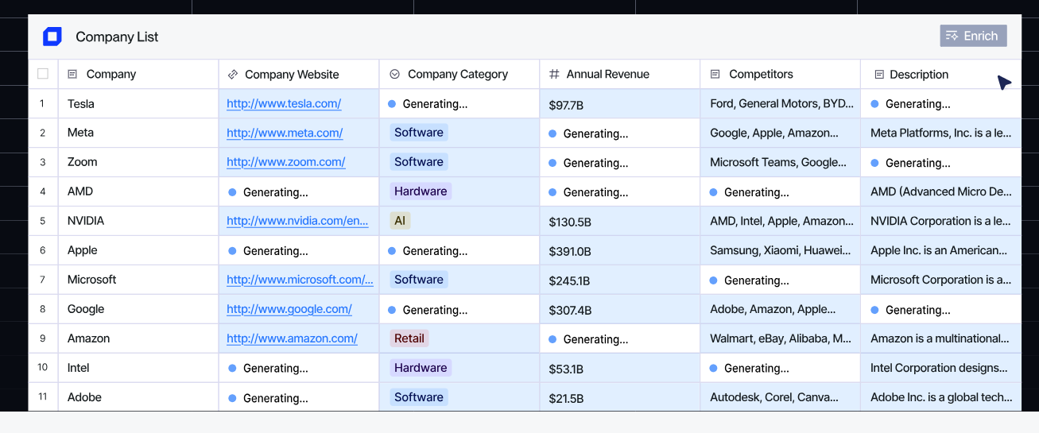Click the Annual Revenue hash icon
The image size is (1039, 433).
[554, 74]
